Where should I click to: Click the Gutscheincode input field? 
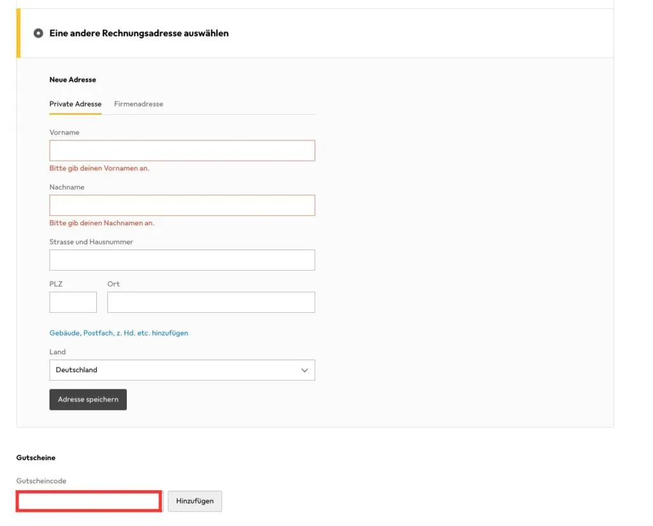pyautogui.click(x=87, y=501)
